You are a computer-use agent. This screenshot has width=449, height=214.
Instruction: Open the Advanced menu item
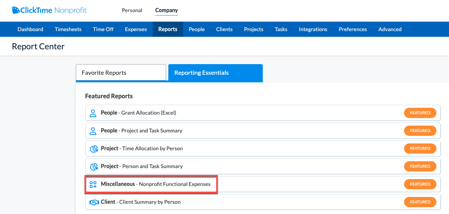coord(390,29)
